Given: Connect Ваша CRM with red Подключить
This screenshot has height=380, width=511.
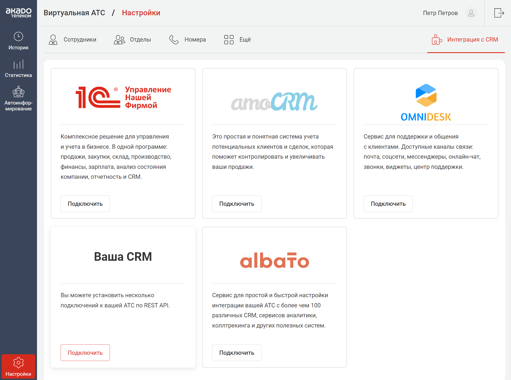Looking at the screenshot, I should coord(85,353).
